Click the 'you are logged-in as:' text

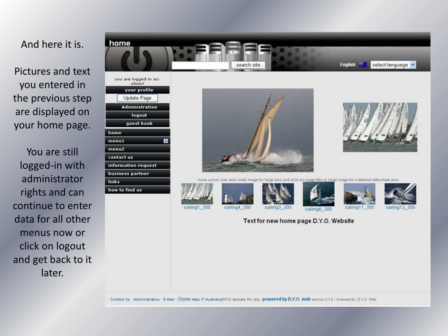[137, 79]
